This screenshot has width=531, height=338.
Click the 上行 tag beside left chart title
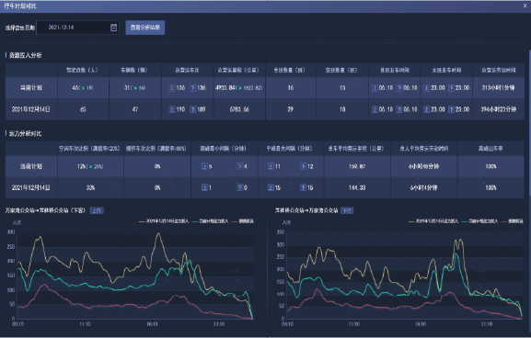(97, 210)
